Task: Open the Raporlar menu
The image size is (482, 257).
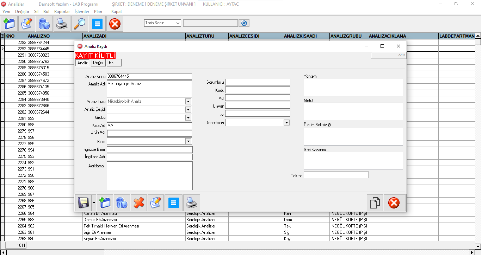Action: pos(62,12)
